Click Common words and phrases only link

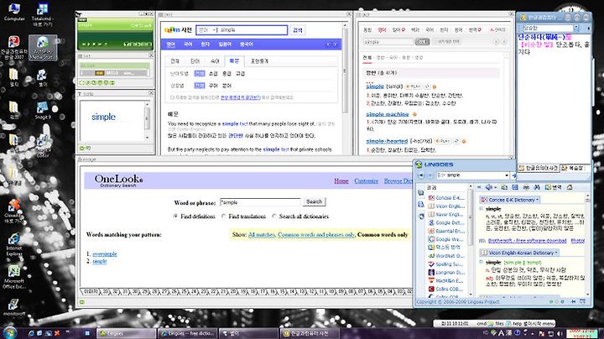[x=316, y=234]
